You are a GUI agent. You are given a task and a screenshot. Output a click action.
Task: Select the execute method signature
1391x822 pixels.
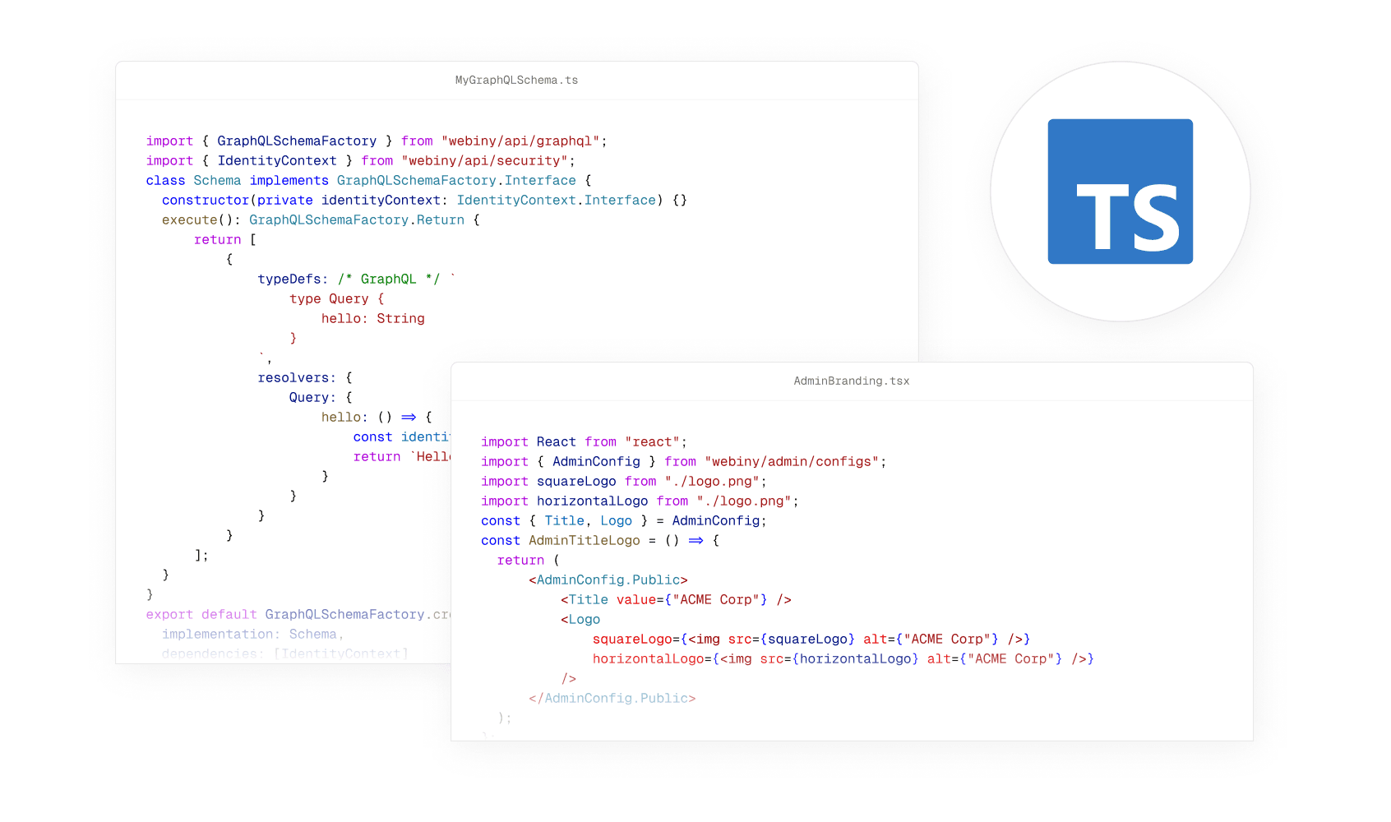click(318, 219)
